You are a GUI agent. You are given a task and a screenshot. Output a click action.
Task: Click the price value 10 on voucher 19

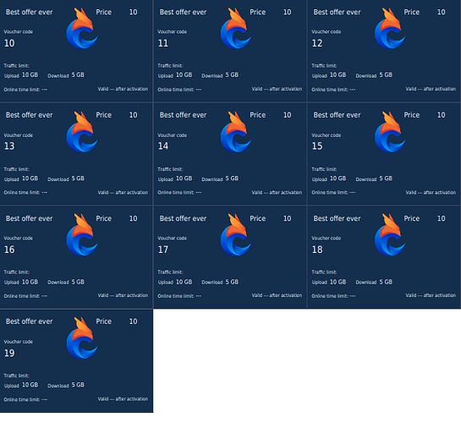(x=134, y=321)
